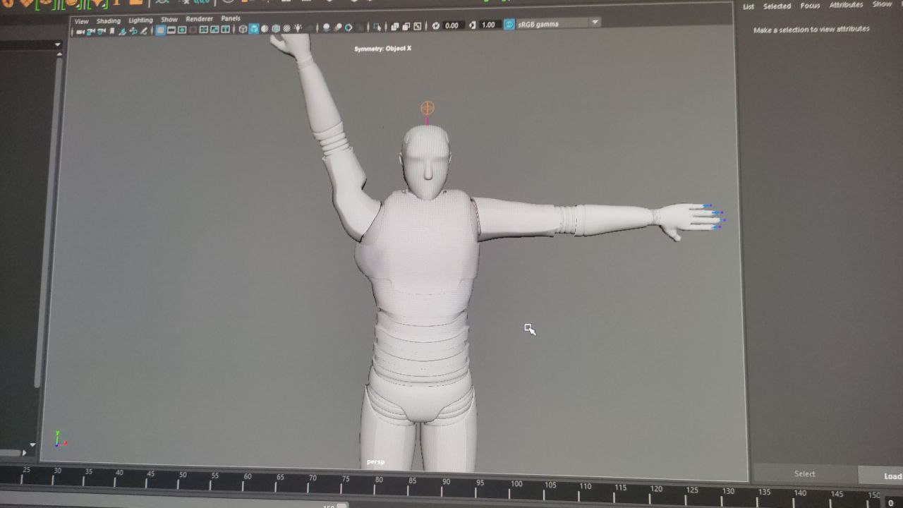Toggle the Safe Title overlay

pos(224,30)
